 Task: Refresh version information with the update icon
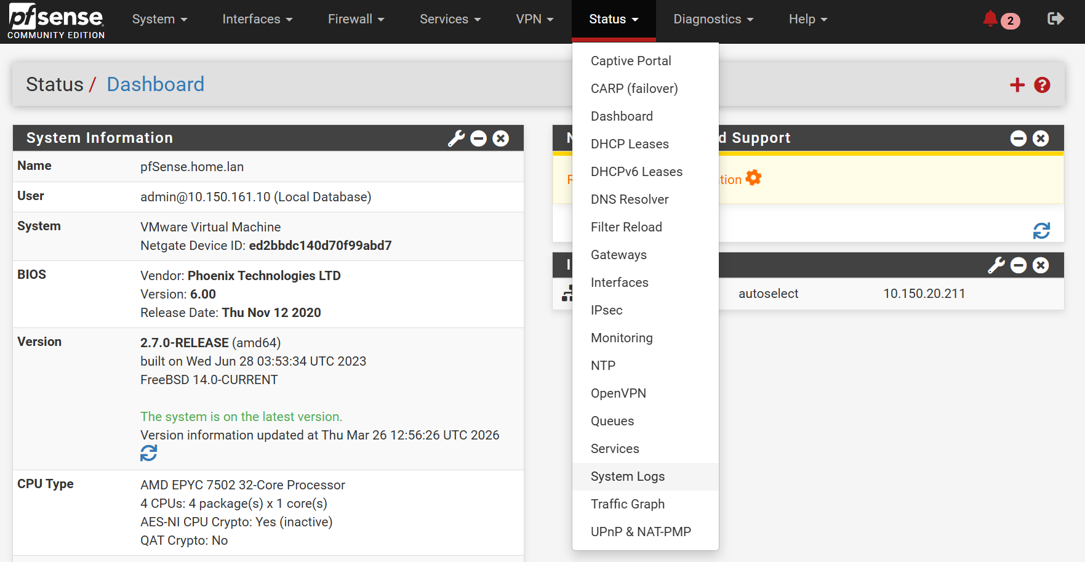[148, 453]
